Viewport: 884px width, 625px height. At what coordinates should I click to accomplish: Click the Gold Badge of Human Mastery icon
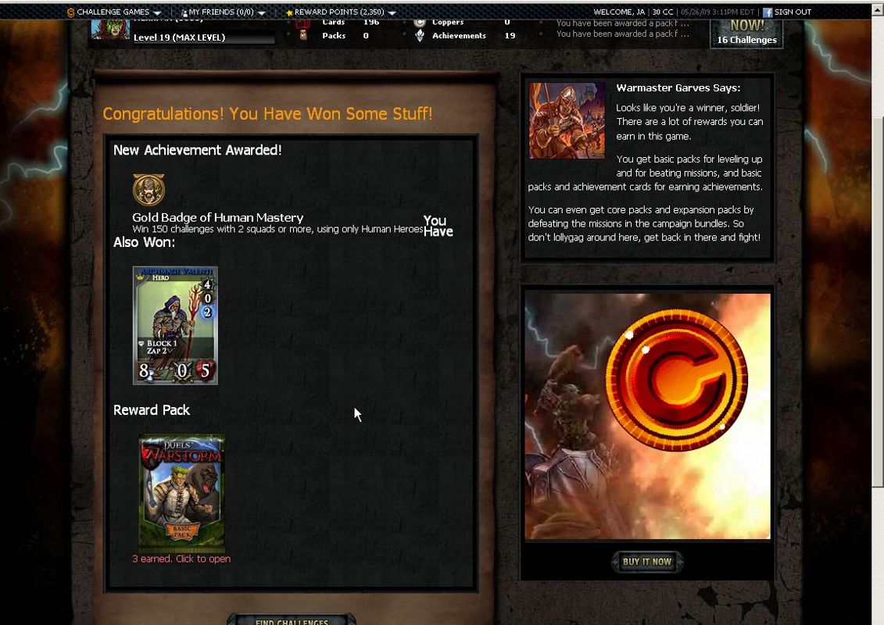pyautogui.click(x=149, y=189)
